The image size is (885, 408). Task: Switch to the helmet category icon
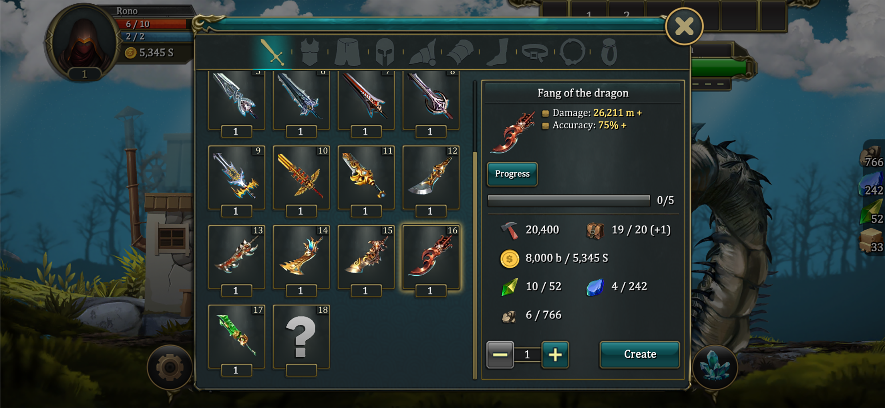coord(385,52)
